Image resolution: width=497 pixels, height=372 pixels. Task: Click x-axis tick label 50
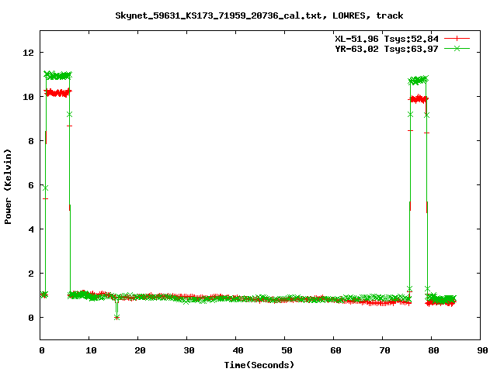(x=287, y=350)
